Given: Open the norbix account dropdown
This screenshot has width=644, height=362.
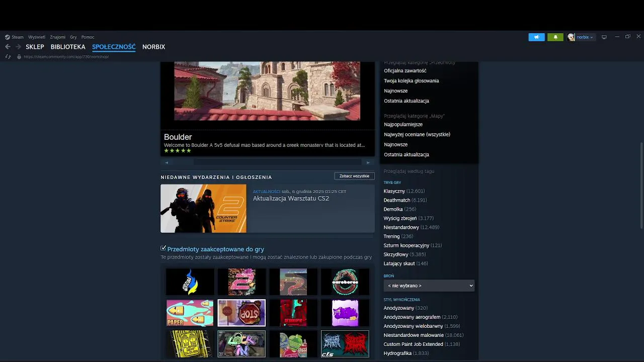Looking at the screenshot, I should [585, 37].
